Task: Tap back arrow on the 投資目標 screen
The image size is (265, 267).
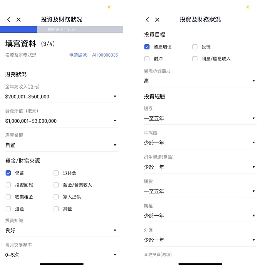Action: pos(148,20)
